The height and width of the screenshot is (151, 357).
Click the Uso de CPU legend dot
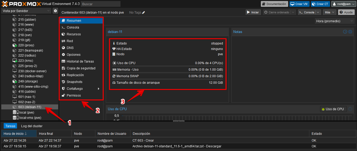pyautogui.click(x=323, y=109)
